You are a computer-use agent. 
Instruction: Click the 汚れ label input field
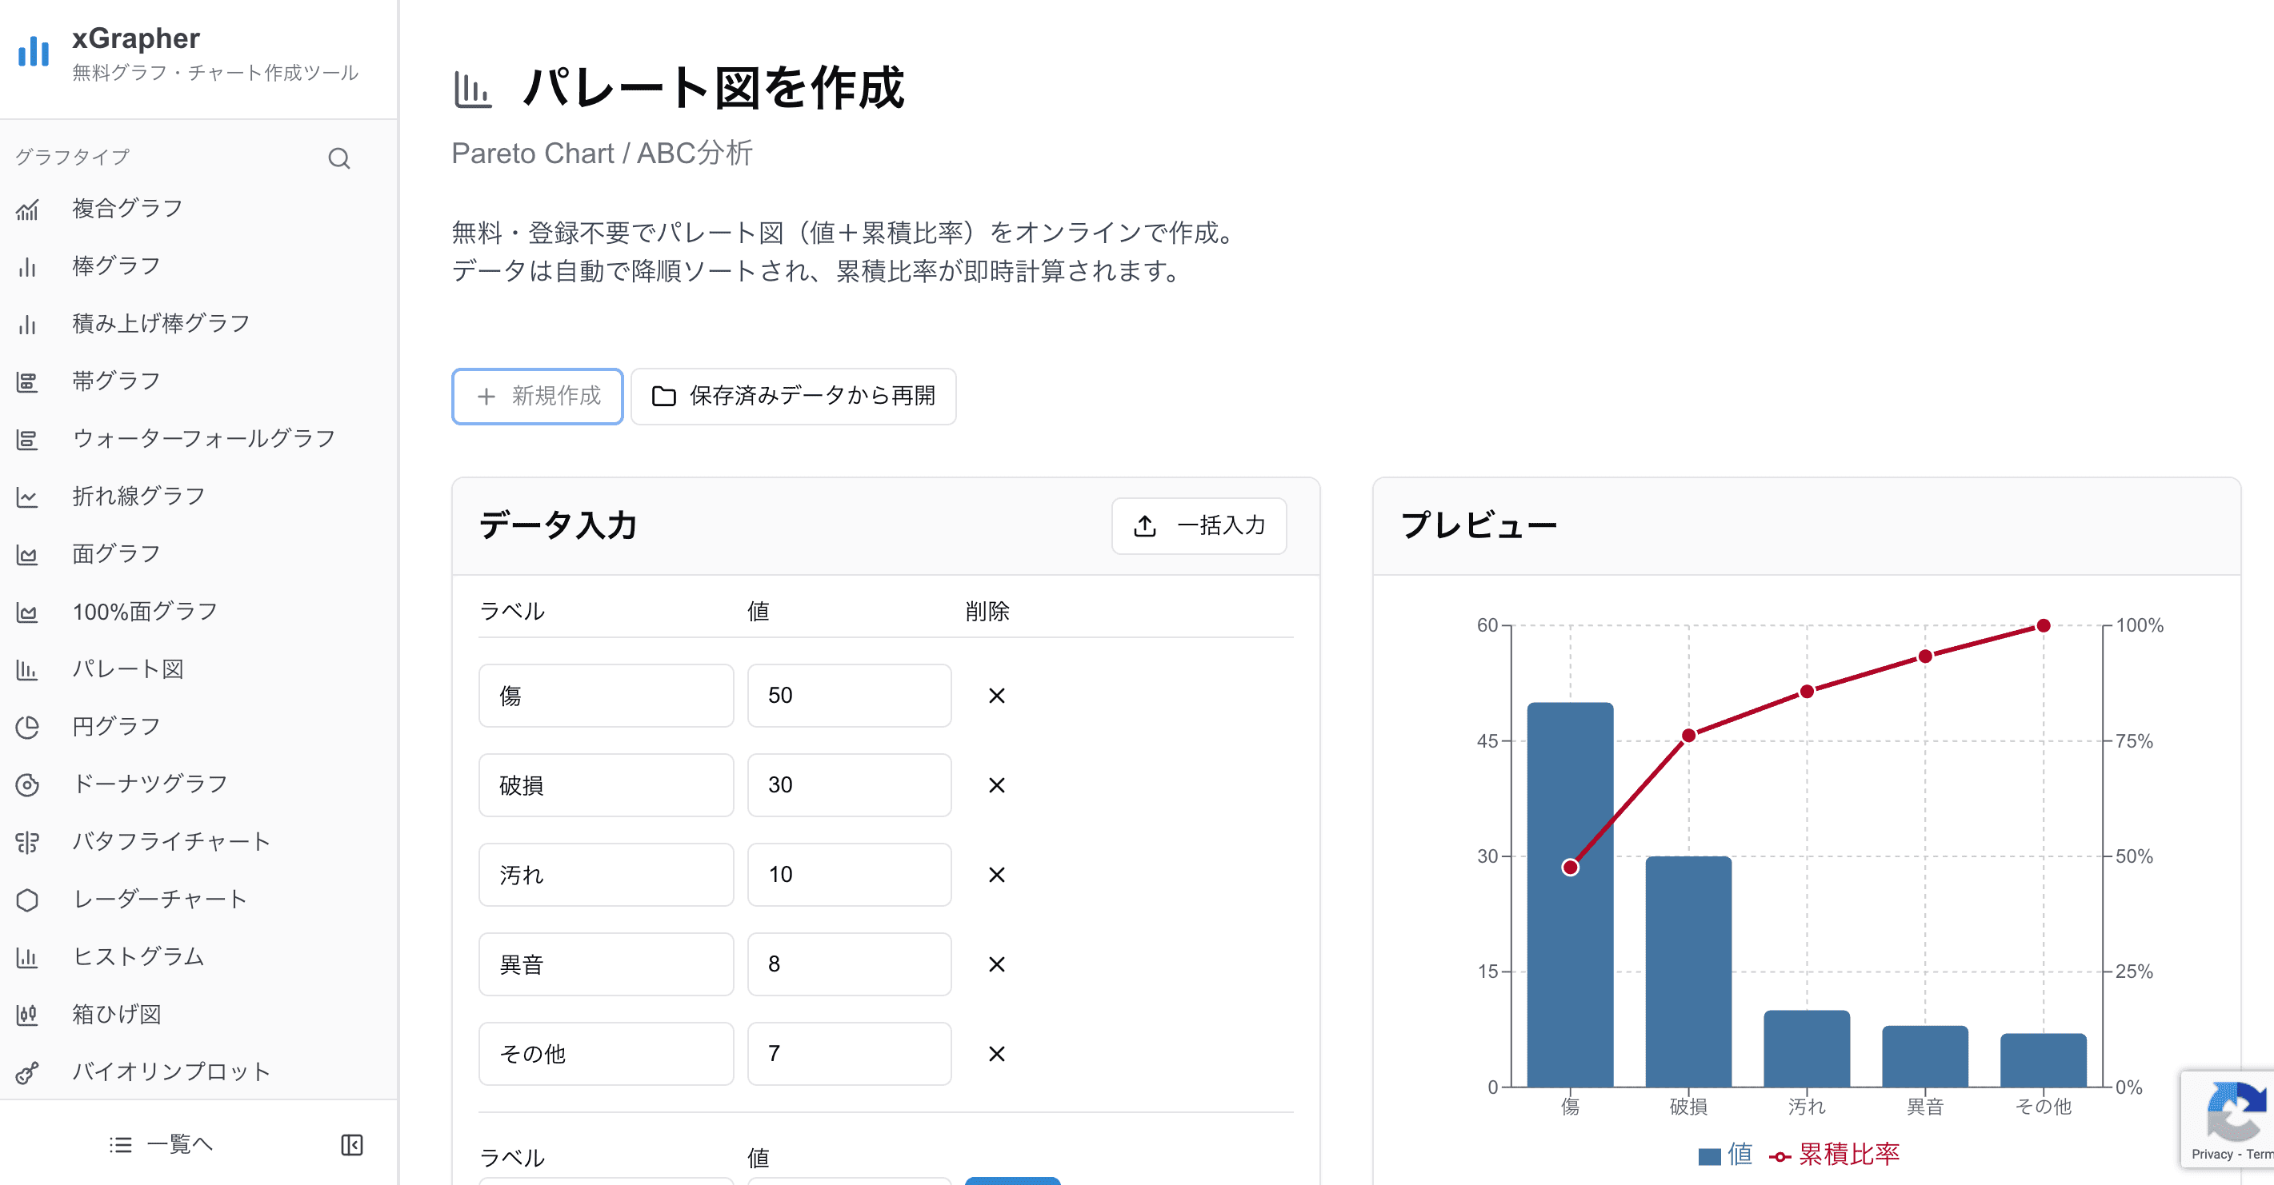point(606,875)
